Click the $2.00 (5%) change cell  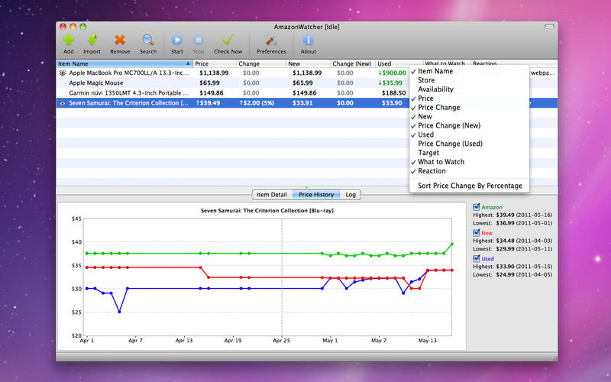pyautogui.click(x=257, y=103)
